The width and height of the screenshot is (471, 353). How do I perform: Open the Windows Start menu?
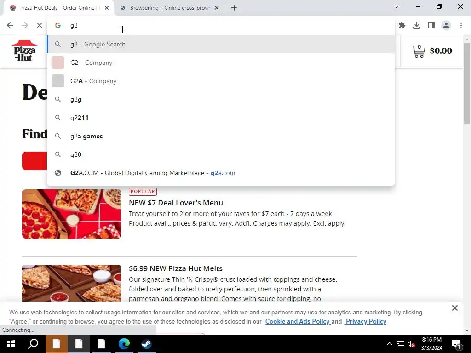[x=11, y=344]
